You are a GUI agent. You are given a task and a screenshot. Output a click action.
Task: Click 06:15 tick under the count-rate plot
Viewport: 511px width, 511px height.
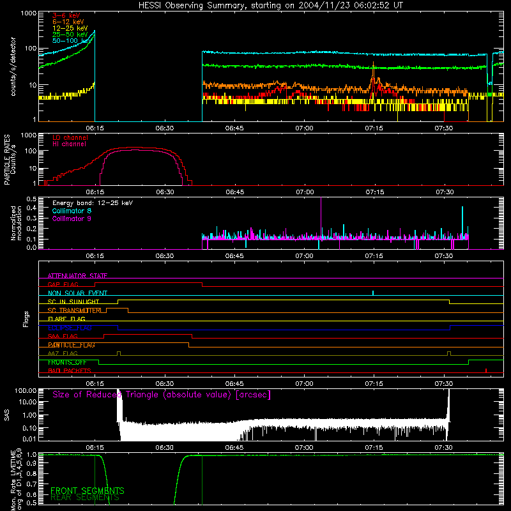(95, 128)
